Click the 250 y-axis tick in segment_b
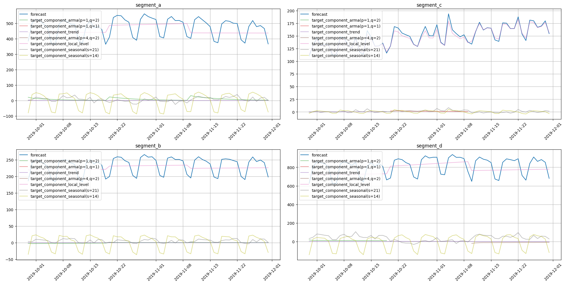 point(10,160)
